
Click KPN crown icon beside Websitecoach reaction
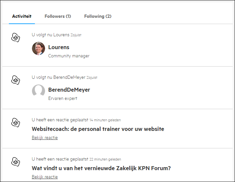15,123
